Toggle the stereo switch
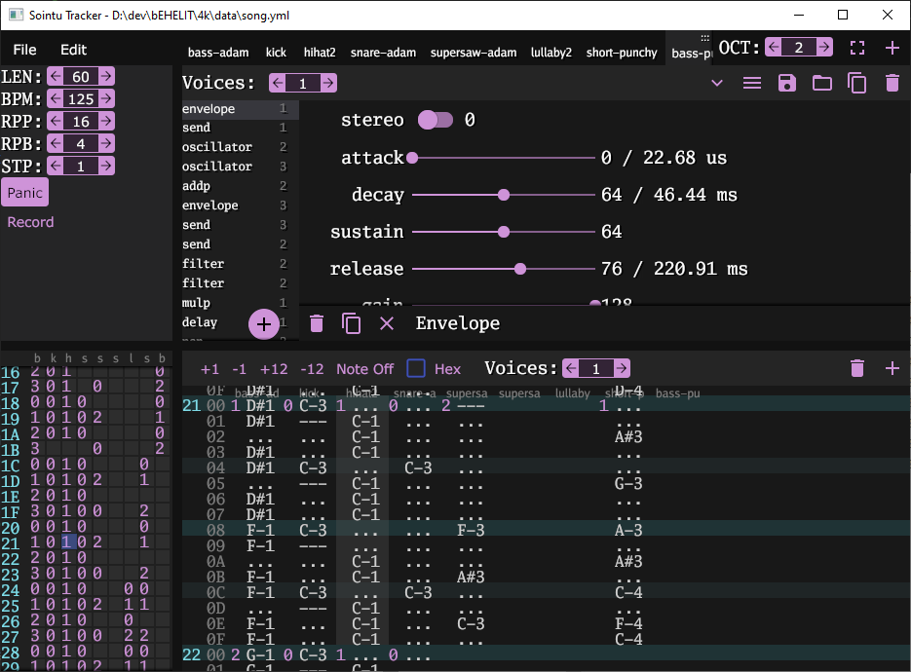911x672 pixels. click(x=436, y=120)
